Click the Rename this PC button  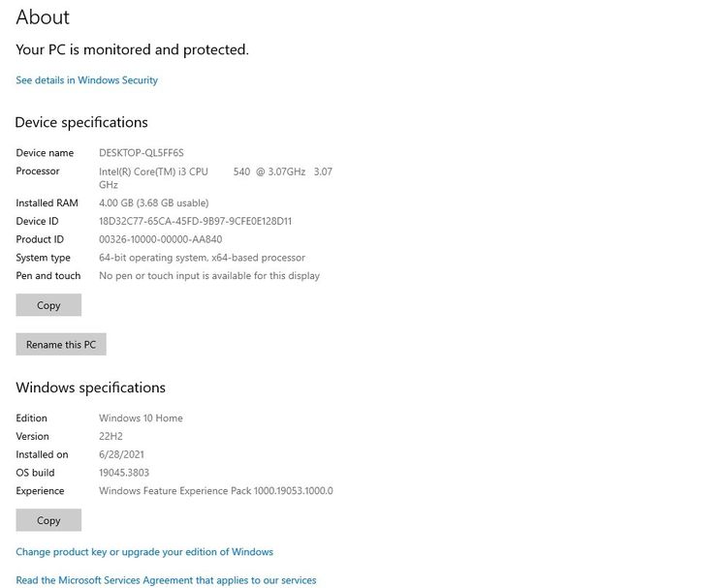pos(61,345)
